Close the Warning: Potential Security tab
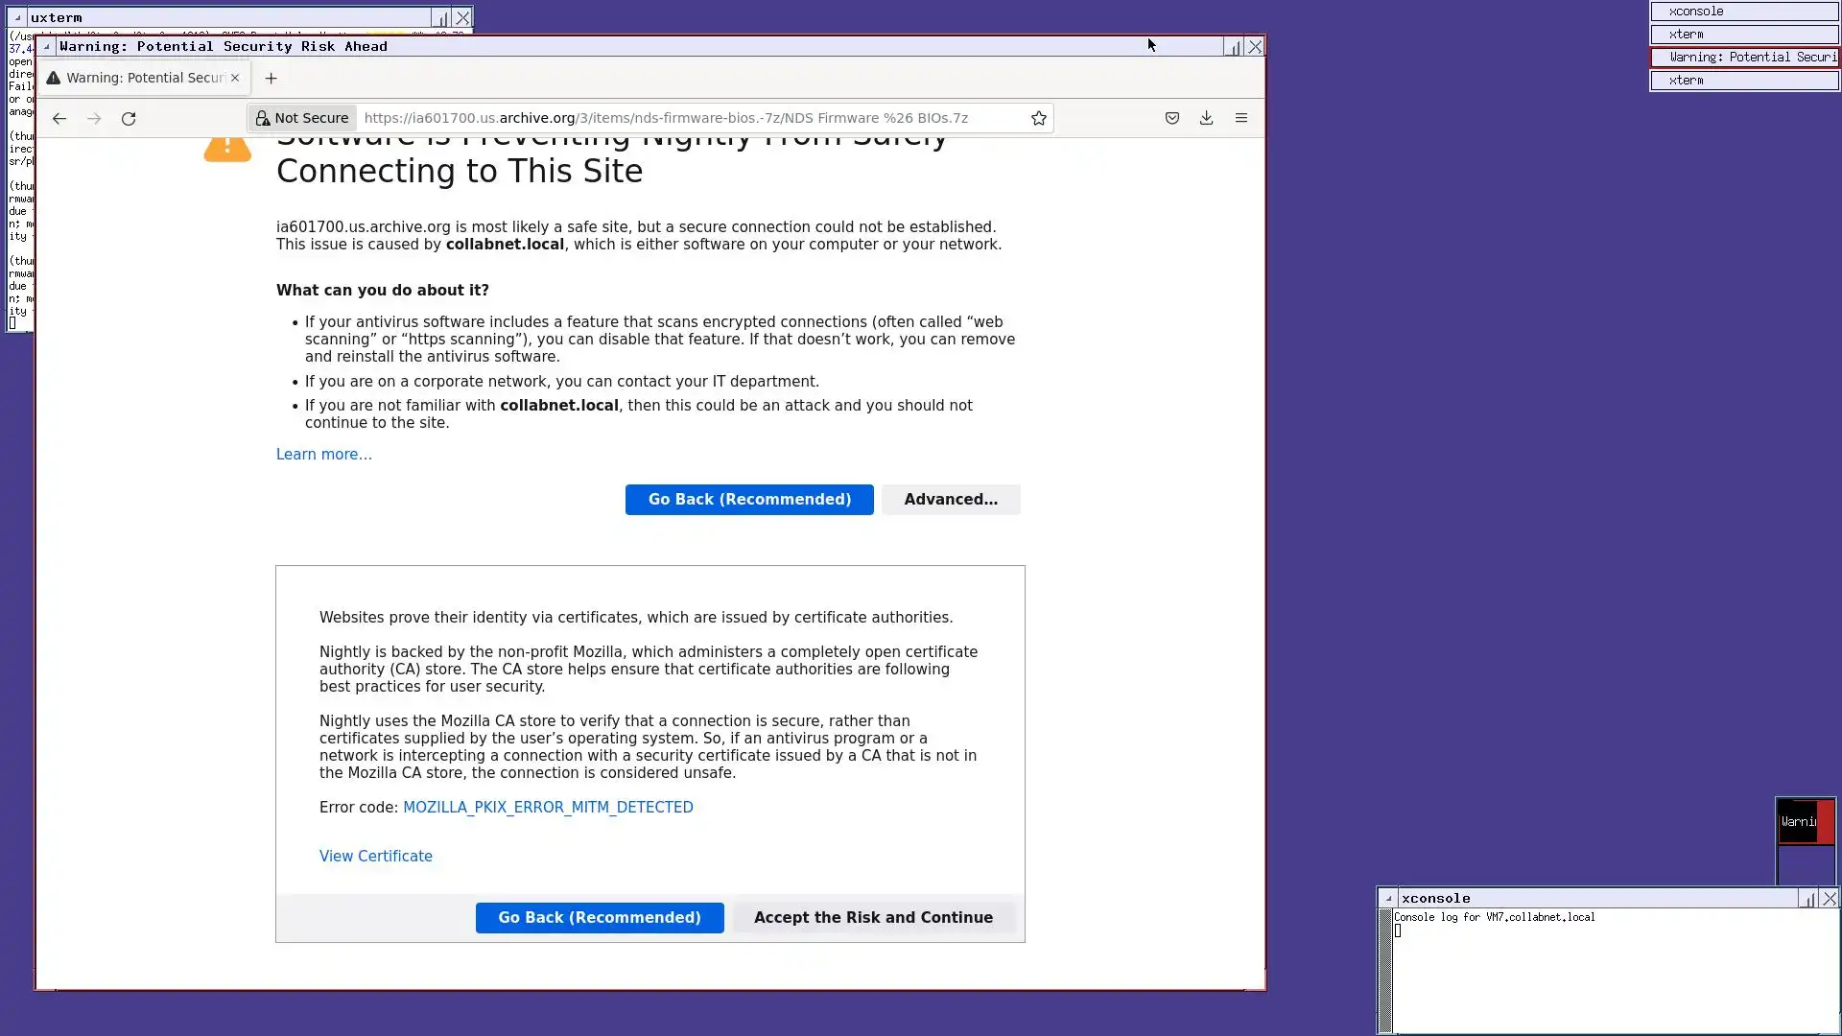Image resolution: width=1842 pixels, height=1036 pixels. [235, 78]
